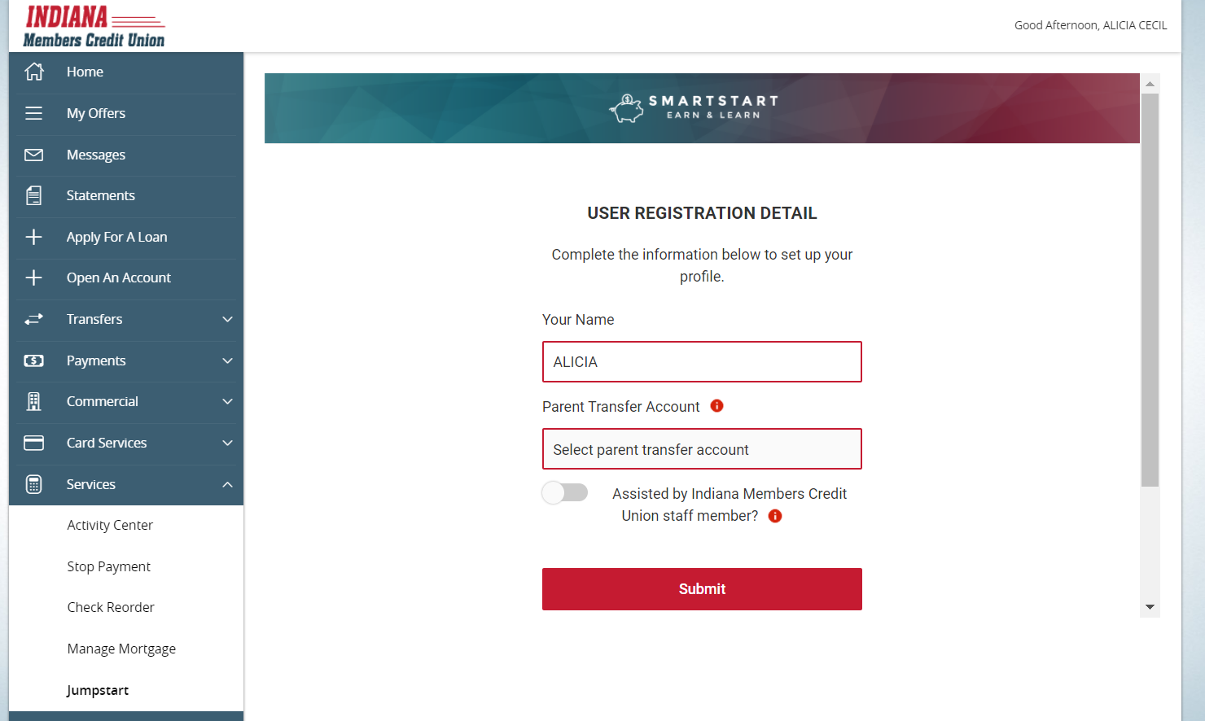Toggle the staff member assistance switch
This screenshot has width=1205, height=721.
pyautogui.click(x=565, y=493)
